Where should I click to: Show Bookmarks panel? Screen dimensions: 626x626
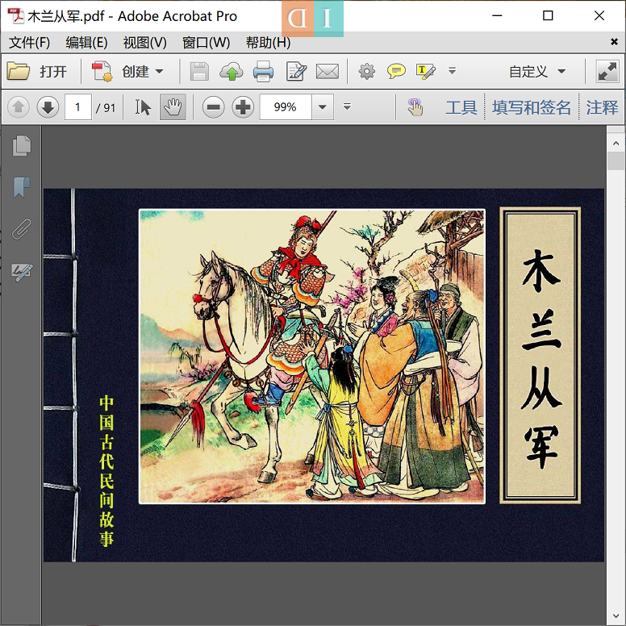click(x=21, y=187)
